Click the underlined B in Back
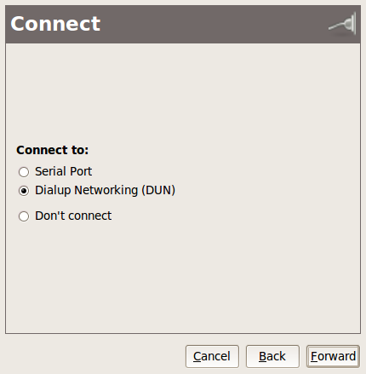The height and width of the screenshot is (374, 366). (x=263, y=356)
